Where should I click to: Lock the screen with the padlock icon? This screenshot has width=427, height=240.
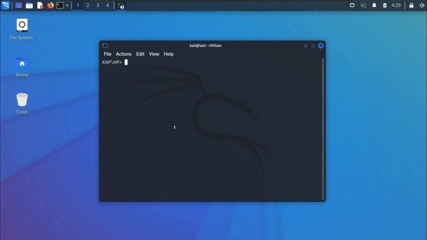click(x=411, y=5)
